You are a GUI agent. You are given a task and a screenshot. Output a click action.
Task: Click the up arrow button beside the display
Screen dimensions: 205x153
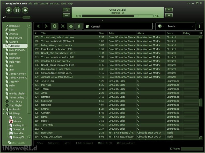(x=169, y=10)
